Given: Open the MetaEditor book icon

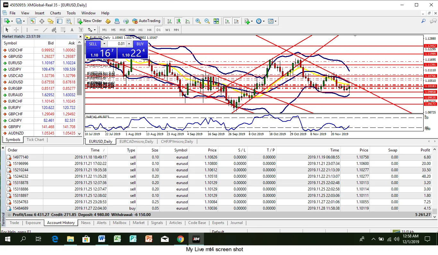Looking at the screenshot, I should pos(108,21).
